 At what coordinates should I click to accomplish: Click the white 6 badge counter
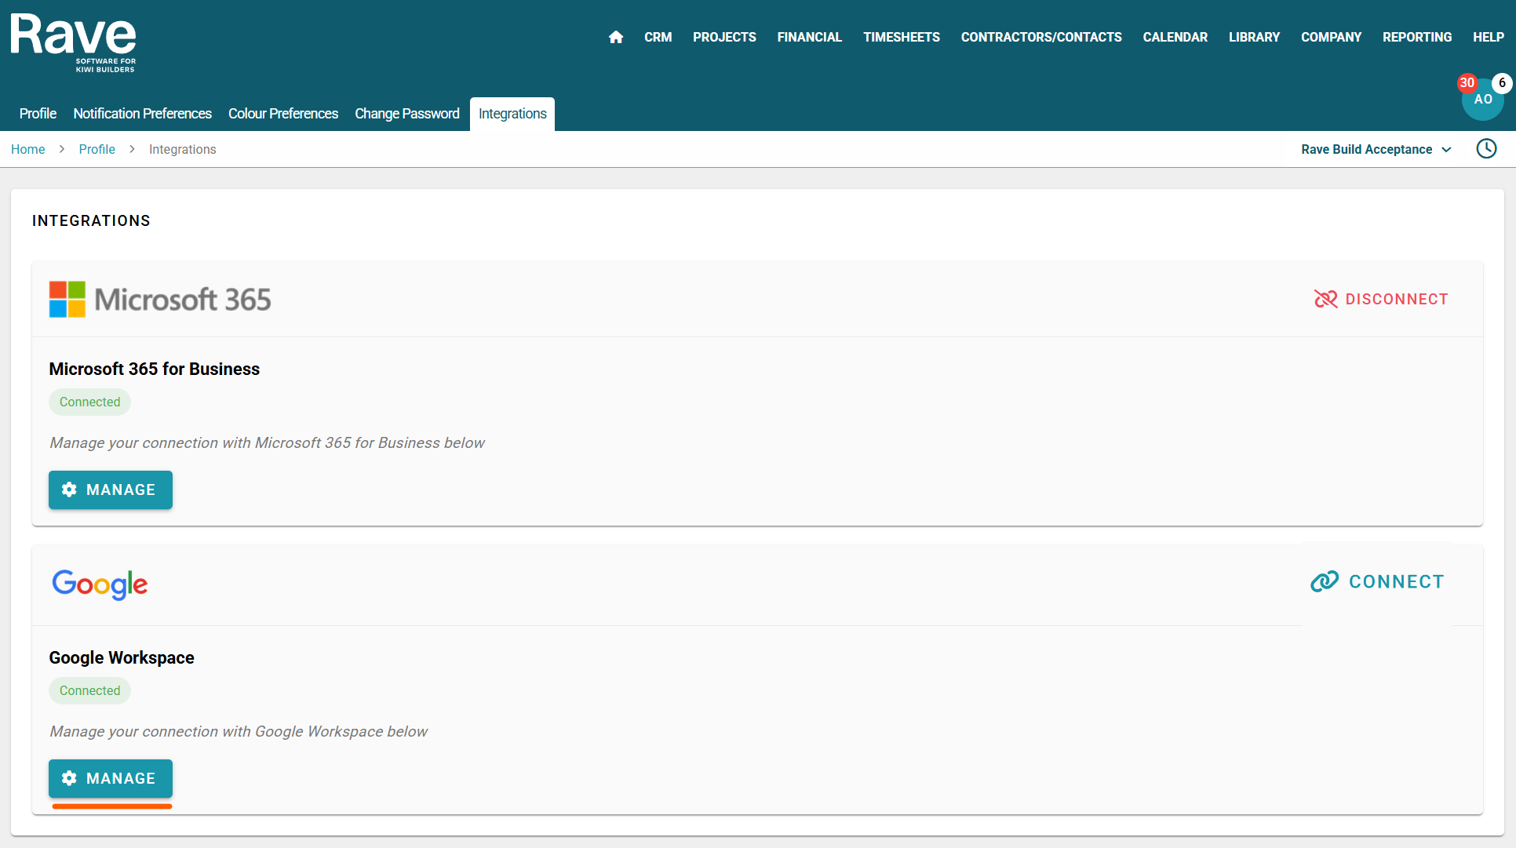[1502, 82]
